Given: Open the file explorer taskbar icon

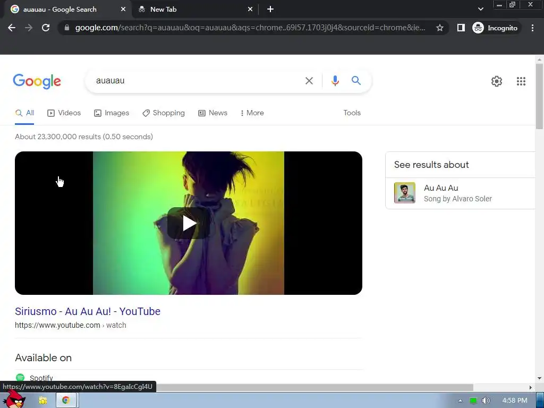Looking at the screenshot, I should tap(42, 401).
